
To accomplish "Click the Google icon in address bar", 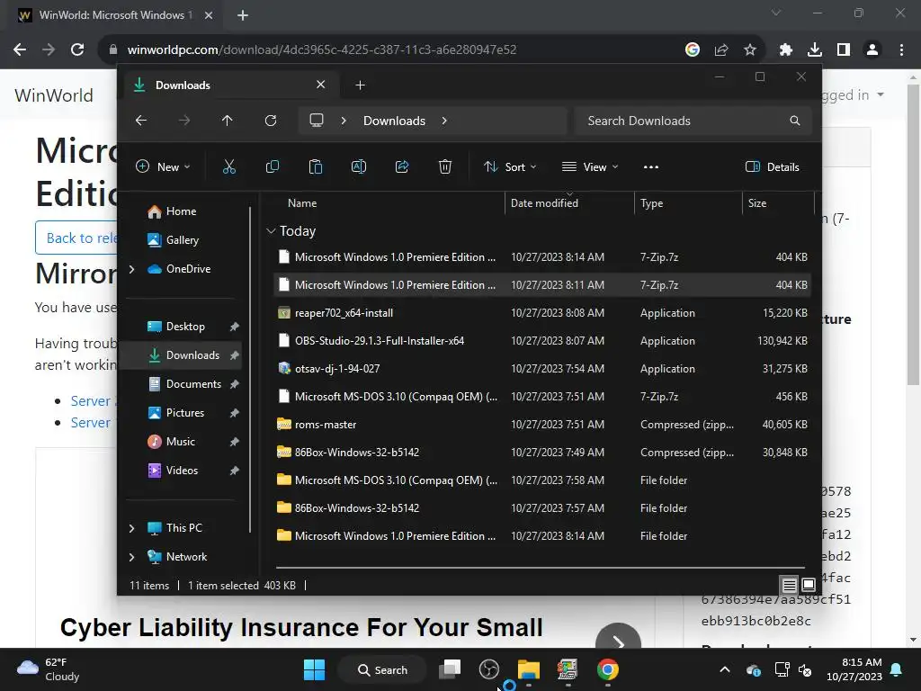I will point(693,49).
